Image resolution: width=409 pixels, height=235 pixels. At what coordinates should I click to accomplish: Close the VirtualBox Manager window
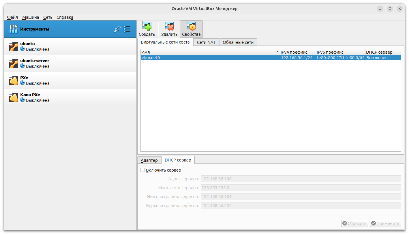click(x=399, y=9)
